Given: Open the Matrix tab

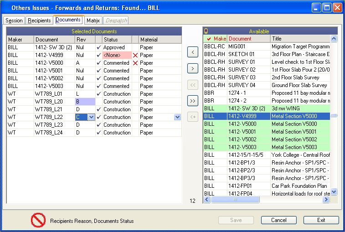Looking at the screenshot, I should [93, 21].
